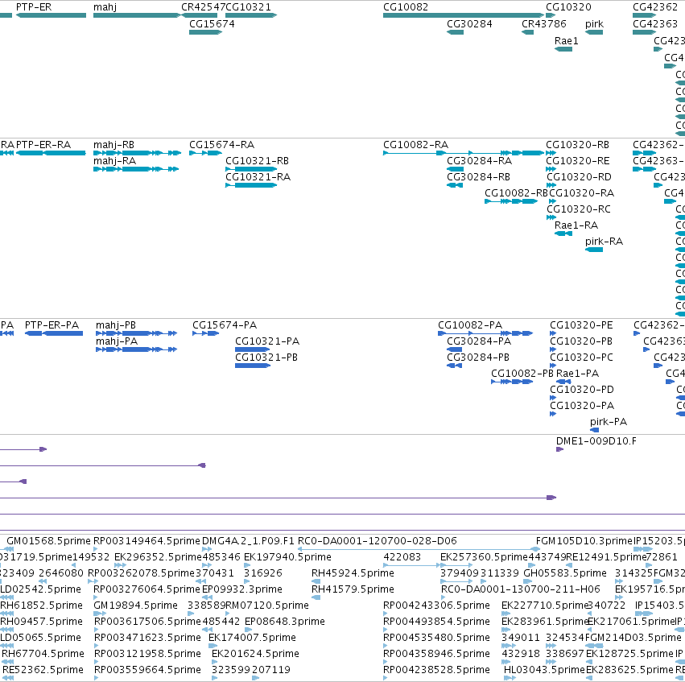
Task: Select the EK257360.5prime EST label
Action: [484, 557]
